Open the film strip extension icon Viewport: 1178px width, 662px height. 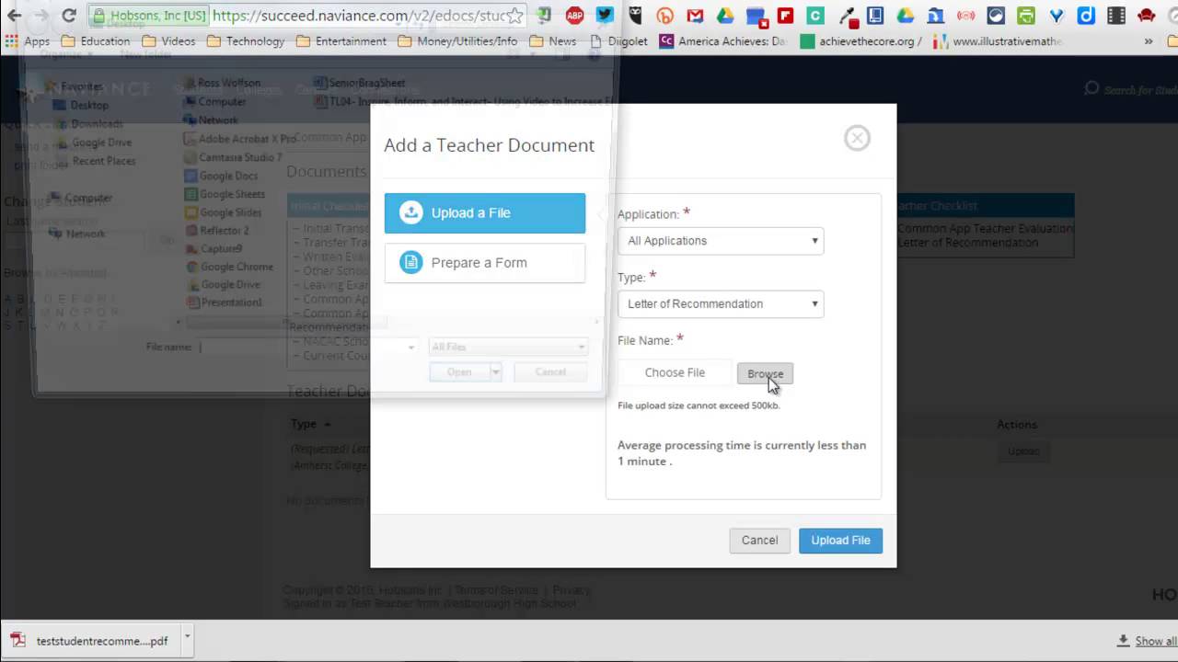1116,16
